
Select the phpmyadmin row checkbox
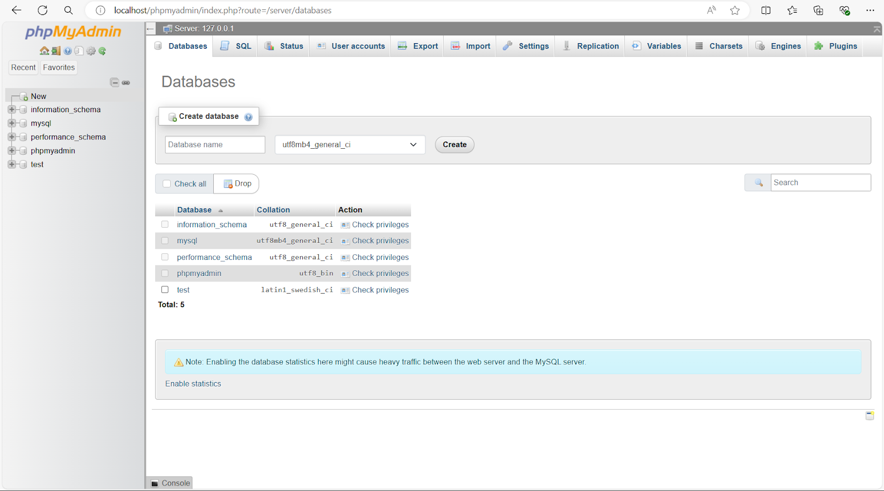click(165, 273)
